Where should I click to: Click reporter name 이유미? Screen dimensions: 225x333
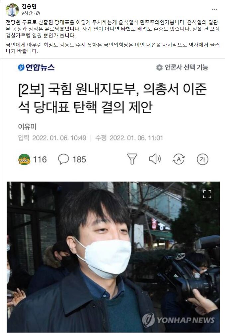tap(27, 127)
